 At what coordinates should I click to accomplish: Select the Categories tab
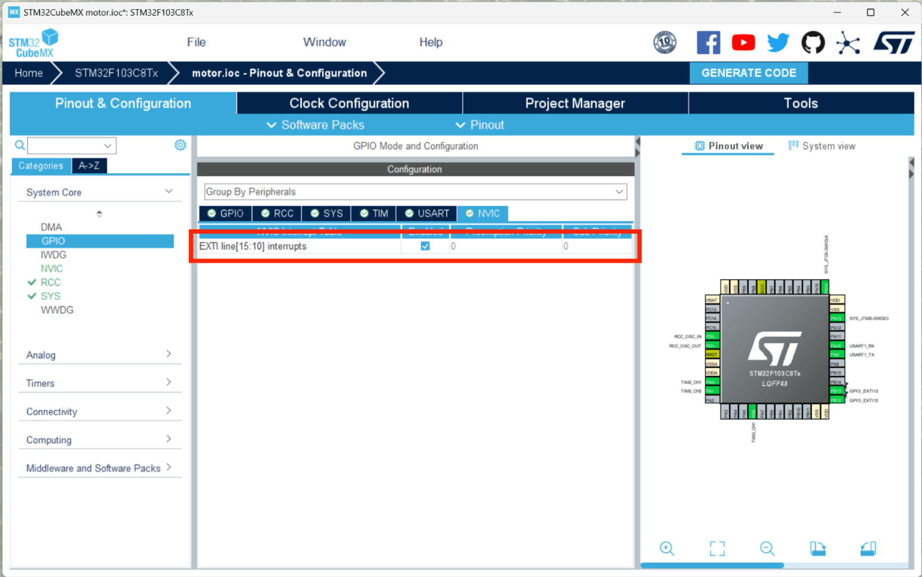[x=41, y=166]
